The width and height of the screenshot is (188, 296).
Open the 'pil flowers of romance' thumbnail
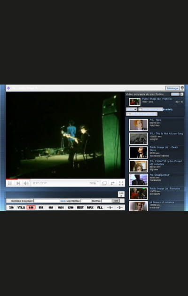click(x=138, y=206)
